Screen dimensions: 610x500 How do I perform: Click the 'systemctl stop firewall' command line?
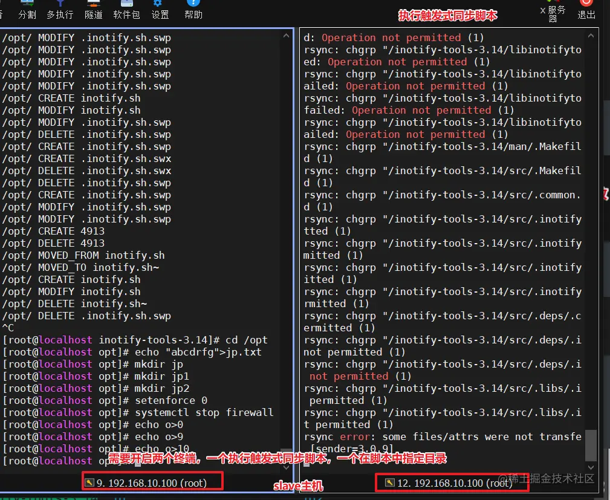tap(138, 412)
